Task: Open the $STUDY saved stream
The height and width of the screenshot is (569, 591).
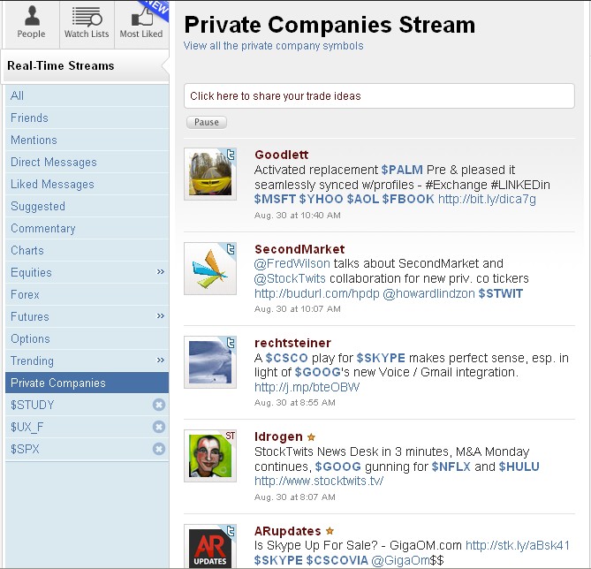Action: 33,405
